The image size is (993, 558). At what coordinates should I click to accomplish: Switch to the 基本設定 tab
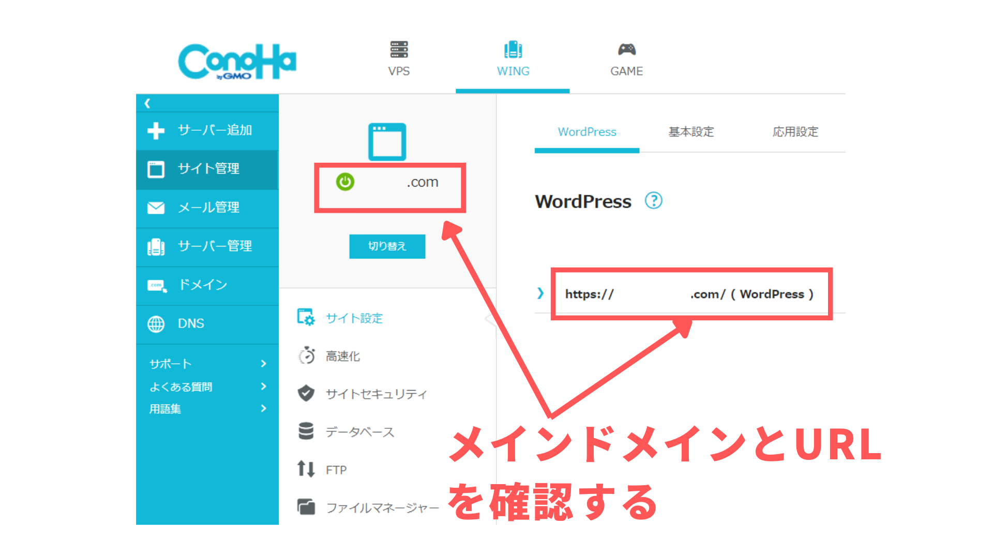(690, 132)
